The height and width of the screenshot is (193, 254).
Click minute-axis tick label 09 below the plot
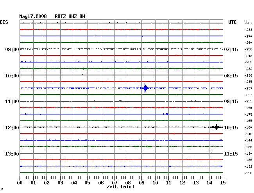point(141,183)
